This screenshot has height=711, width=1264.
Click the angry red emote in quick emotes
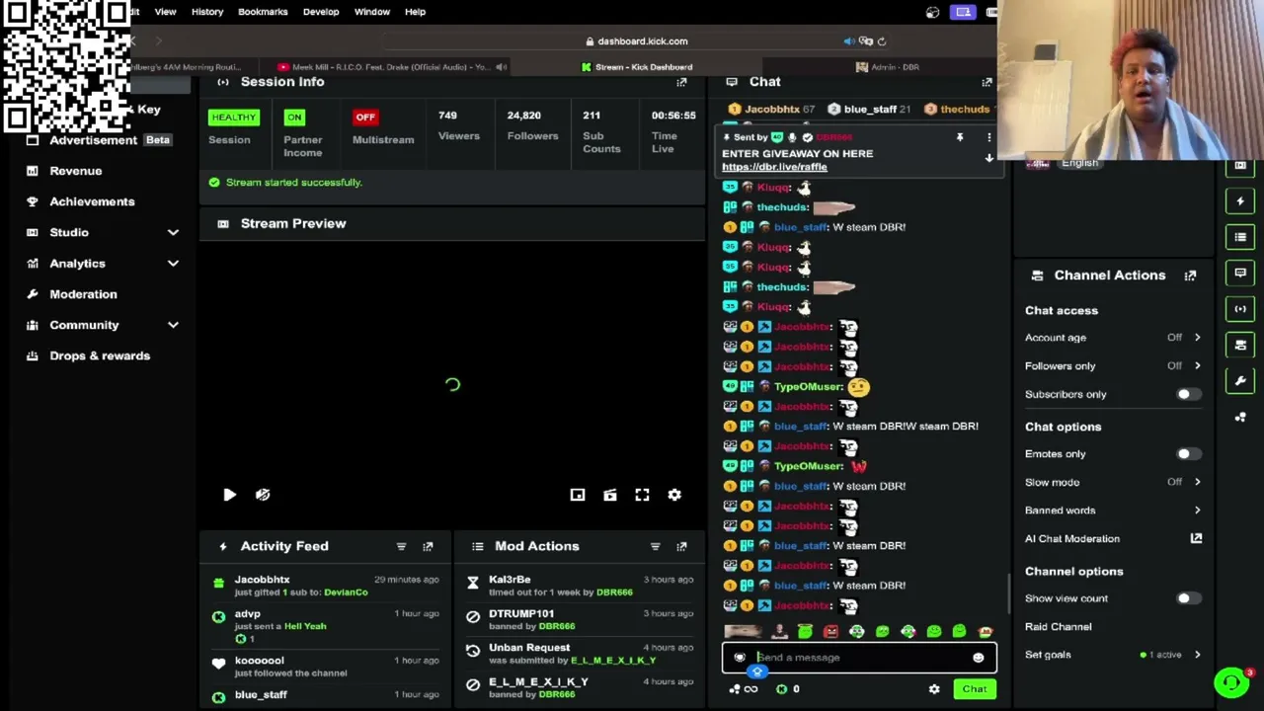[830, 632]
